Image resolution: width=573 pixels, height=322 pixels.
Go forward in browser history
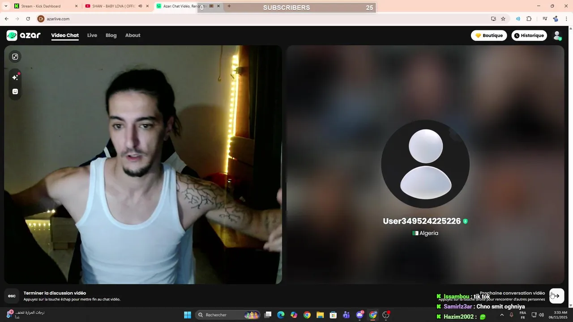pyautogui.click(x=17, y=19)
